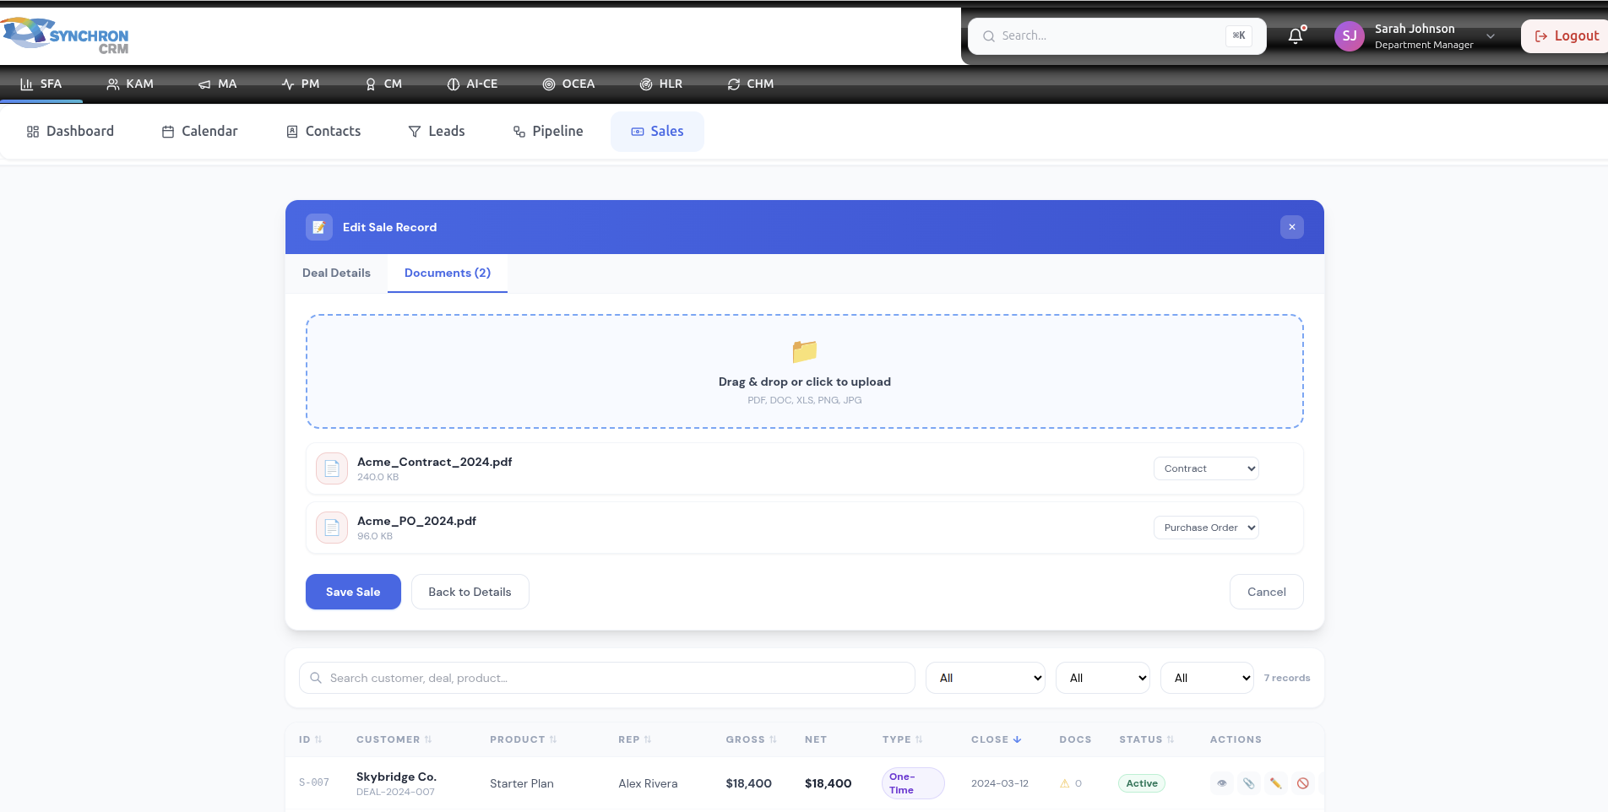Click the Acme_PO_2024.pdf file icon

[x=332, y=528]
